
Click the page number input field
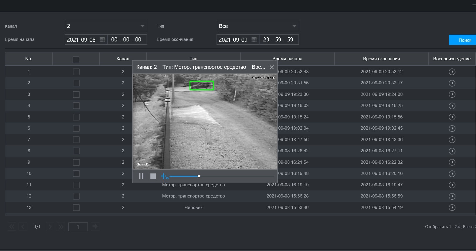click(78, 227)
